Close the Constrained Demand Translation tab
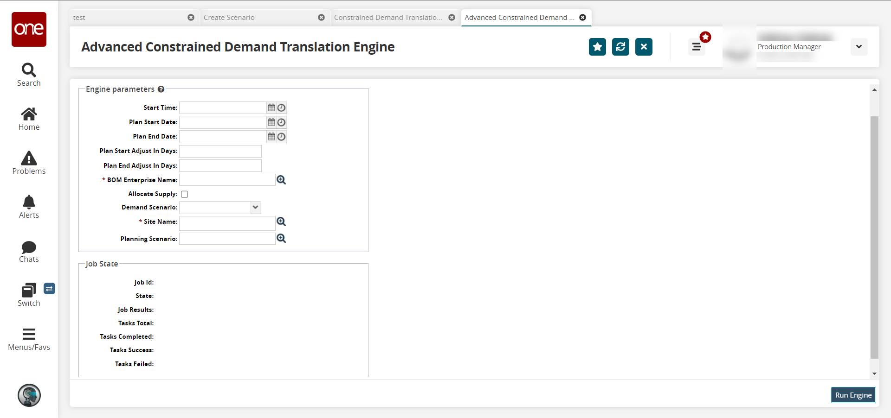891x418 pixels. tap(452, 18)
